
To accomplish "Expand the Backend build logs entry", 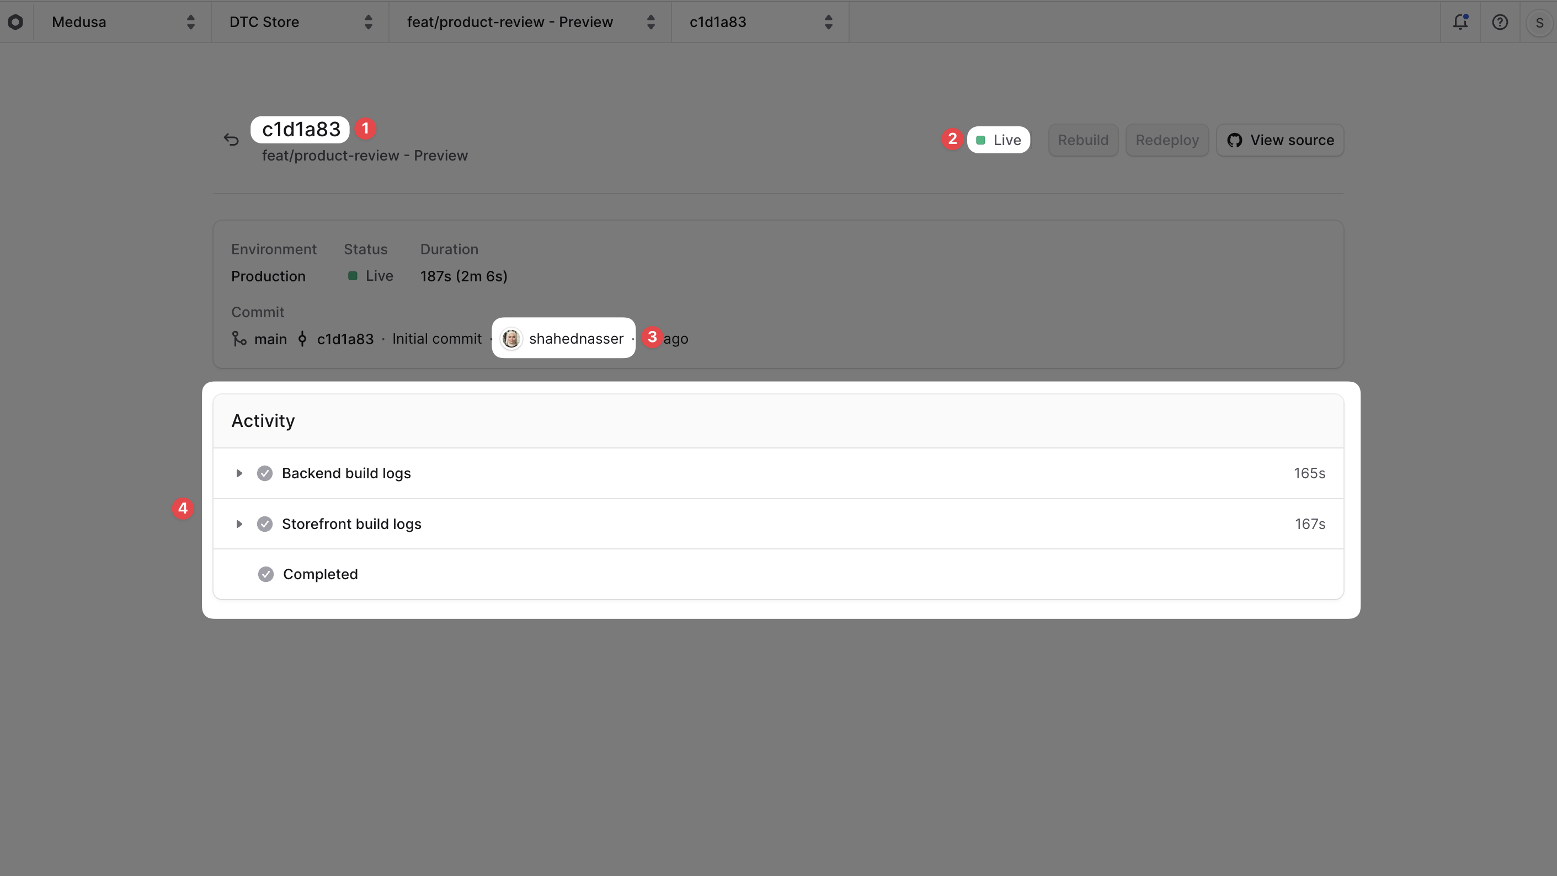I will tap(239, 473).
